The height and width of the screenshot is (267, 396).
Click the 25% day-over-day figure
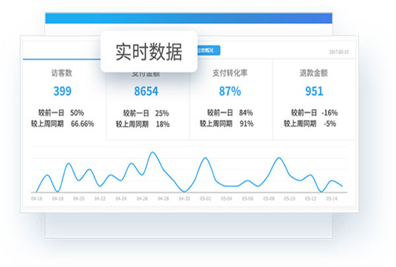[x=162, y=113]
